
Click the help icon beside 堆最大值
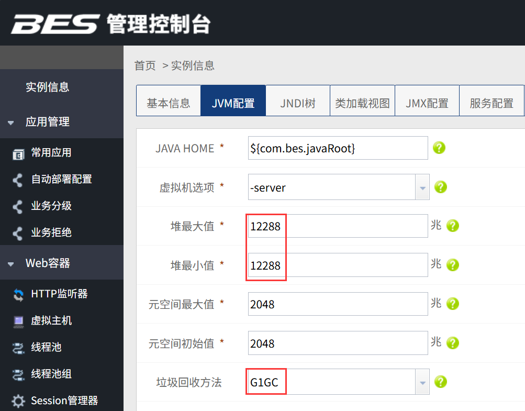453,226
